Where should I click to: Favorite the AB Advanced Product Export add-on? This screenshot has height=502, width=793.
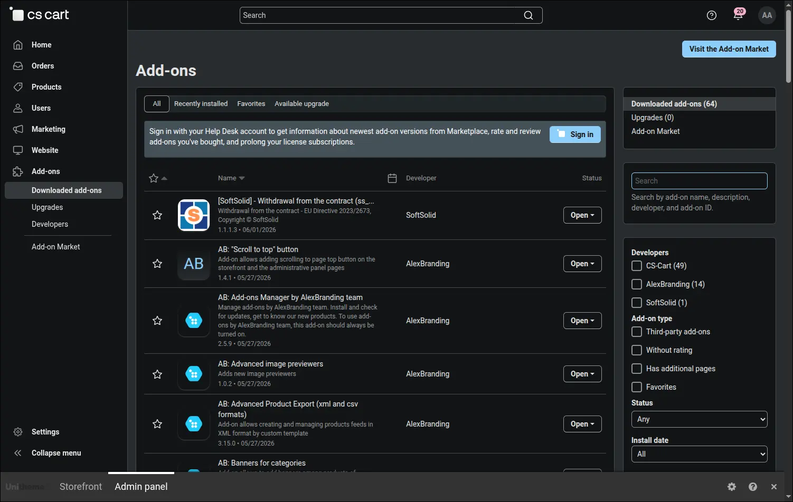tap(157, 424)
